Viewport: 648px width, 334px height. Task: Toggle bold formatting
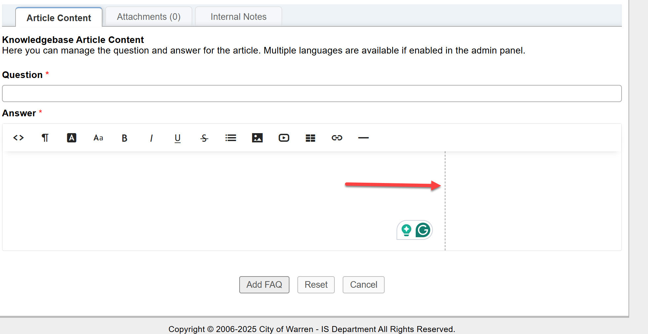click(x=125, y=138)
